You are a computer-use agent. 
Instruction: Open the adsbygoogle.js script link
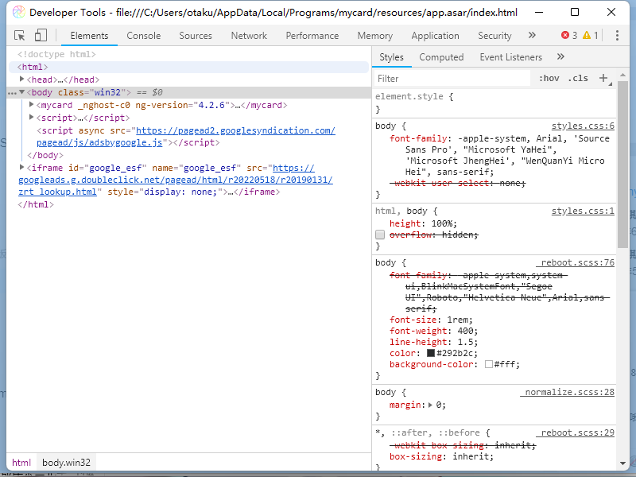[x=186, y=136]
